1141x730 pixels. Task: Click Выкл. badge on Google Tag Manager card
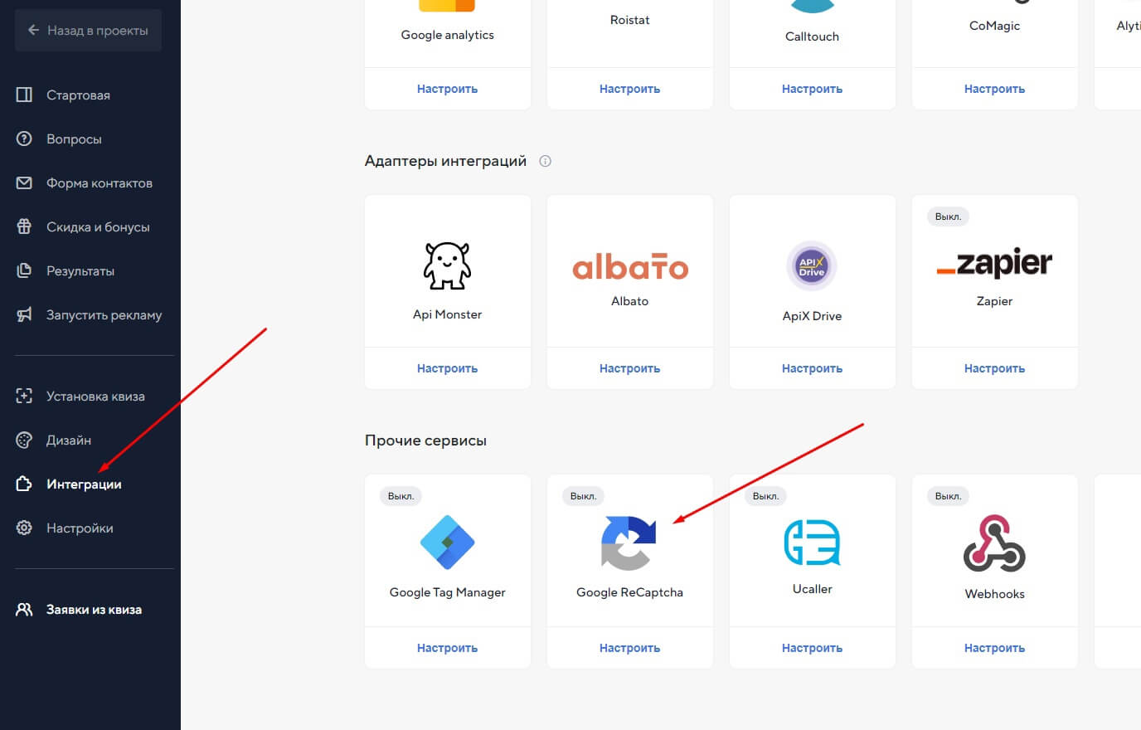[401, 496]
